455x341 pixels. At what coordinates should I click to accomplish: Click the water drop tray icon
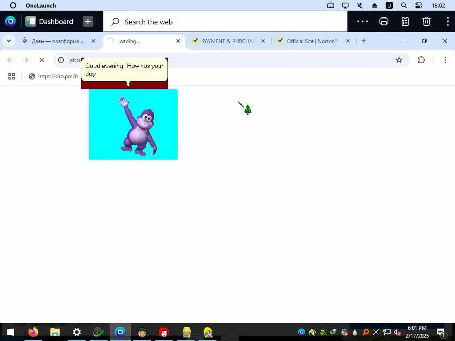pos(355,332)
